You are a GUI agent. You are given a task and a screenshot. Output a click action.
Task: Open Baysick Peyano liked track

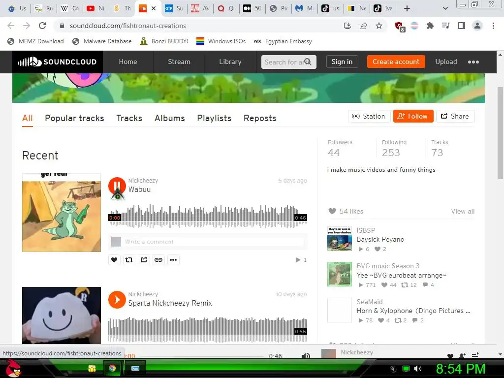click(x=380, y=240)
